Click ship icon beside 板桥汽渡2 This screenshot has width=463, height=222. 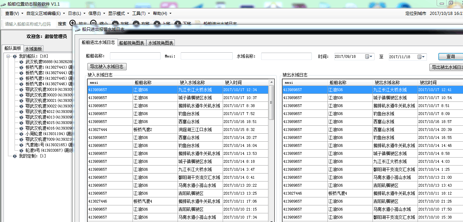[22, 73]
